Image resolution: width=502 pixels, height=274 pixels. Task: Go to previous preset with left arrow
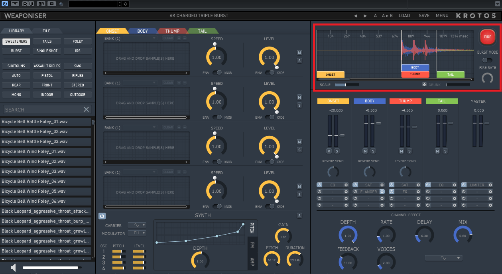(356, 16)
